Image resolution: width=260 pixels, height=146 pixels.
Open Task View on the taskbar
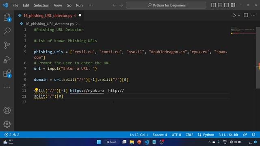pyautogui.click(x=124, y=142)
